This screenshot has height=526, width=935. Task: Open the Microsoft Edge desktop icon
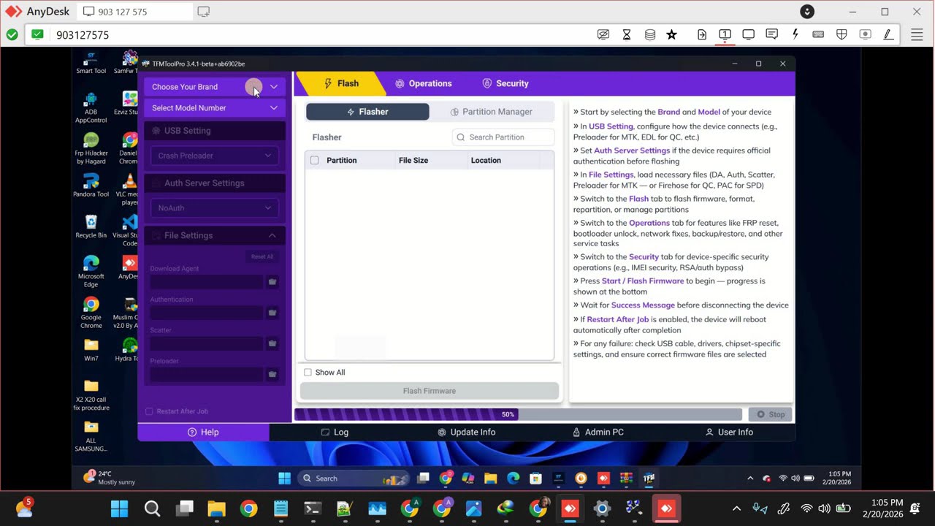point(91,271)
